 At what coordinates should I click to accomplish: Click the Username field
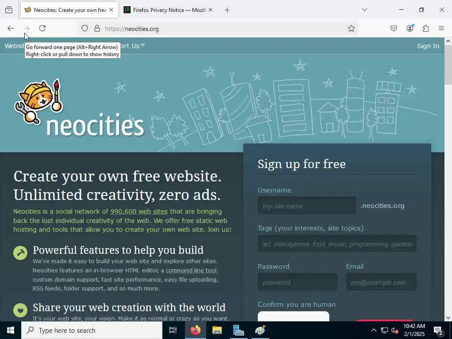point(307,206)
